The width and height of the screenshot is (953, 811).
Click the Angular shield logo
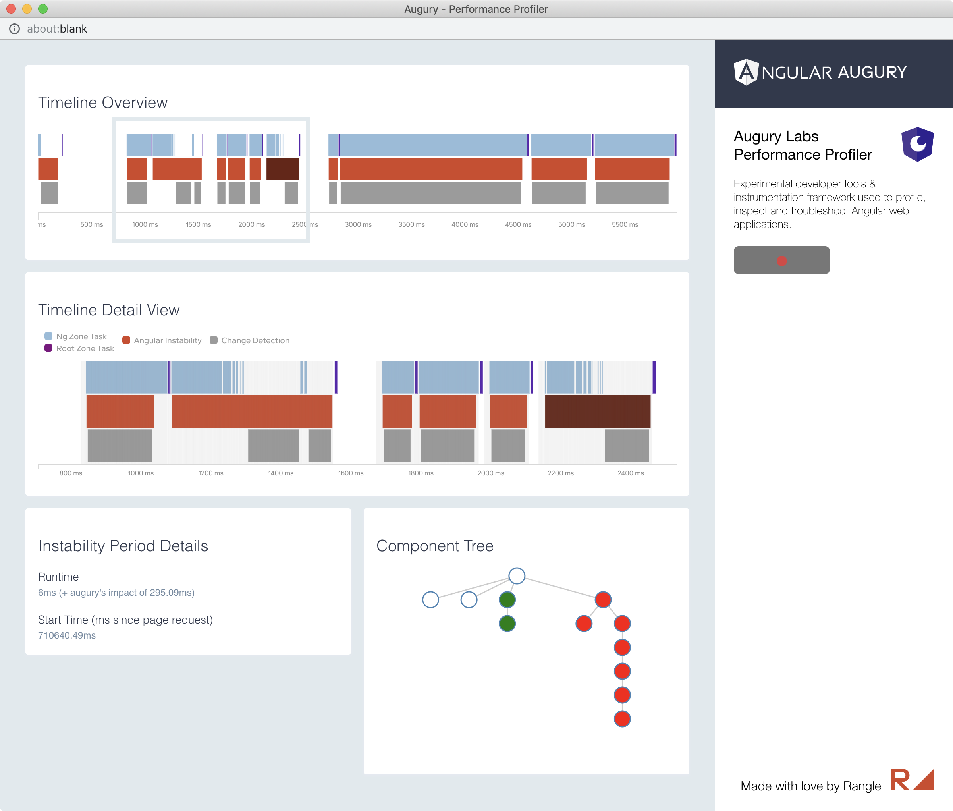[745, 72]
